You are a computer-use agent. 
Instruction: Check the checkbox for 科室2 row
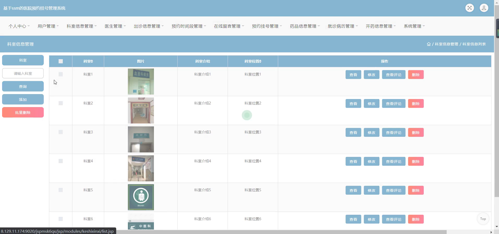pyautogui.click(x=61, y=103)
